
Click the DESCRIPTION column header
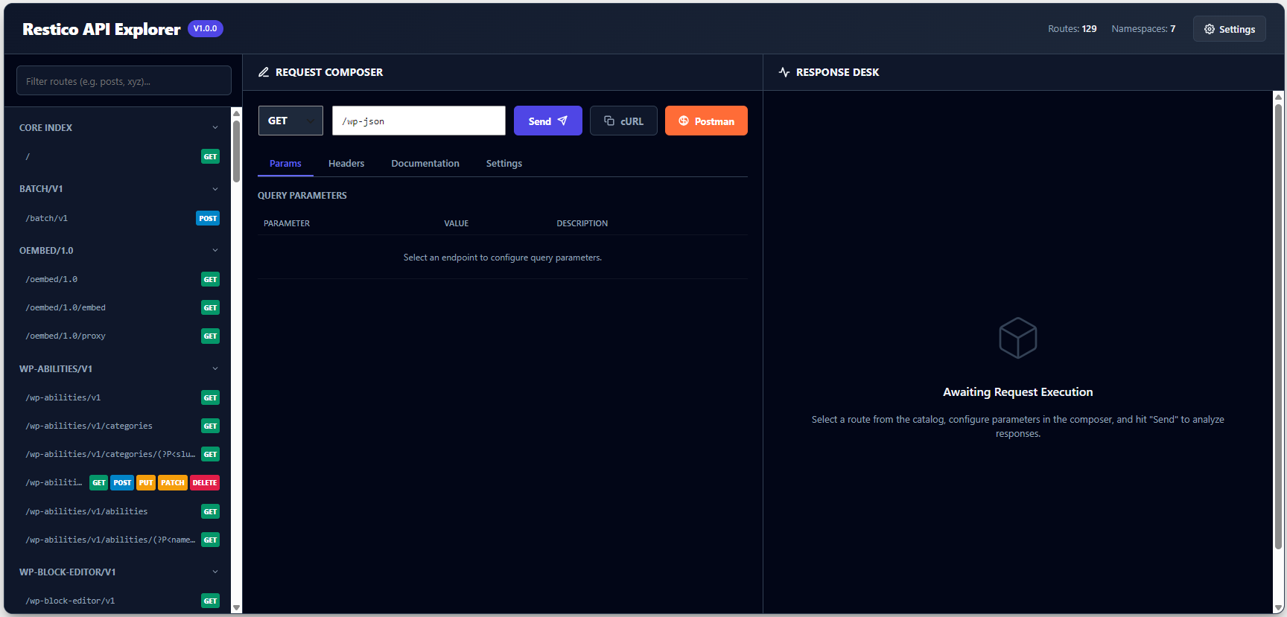click(582, 223)
